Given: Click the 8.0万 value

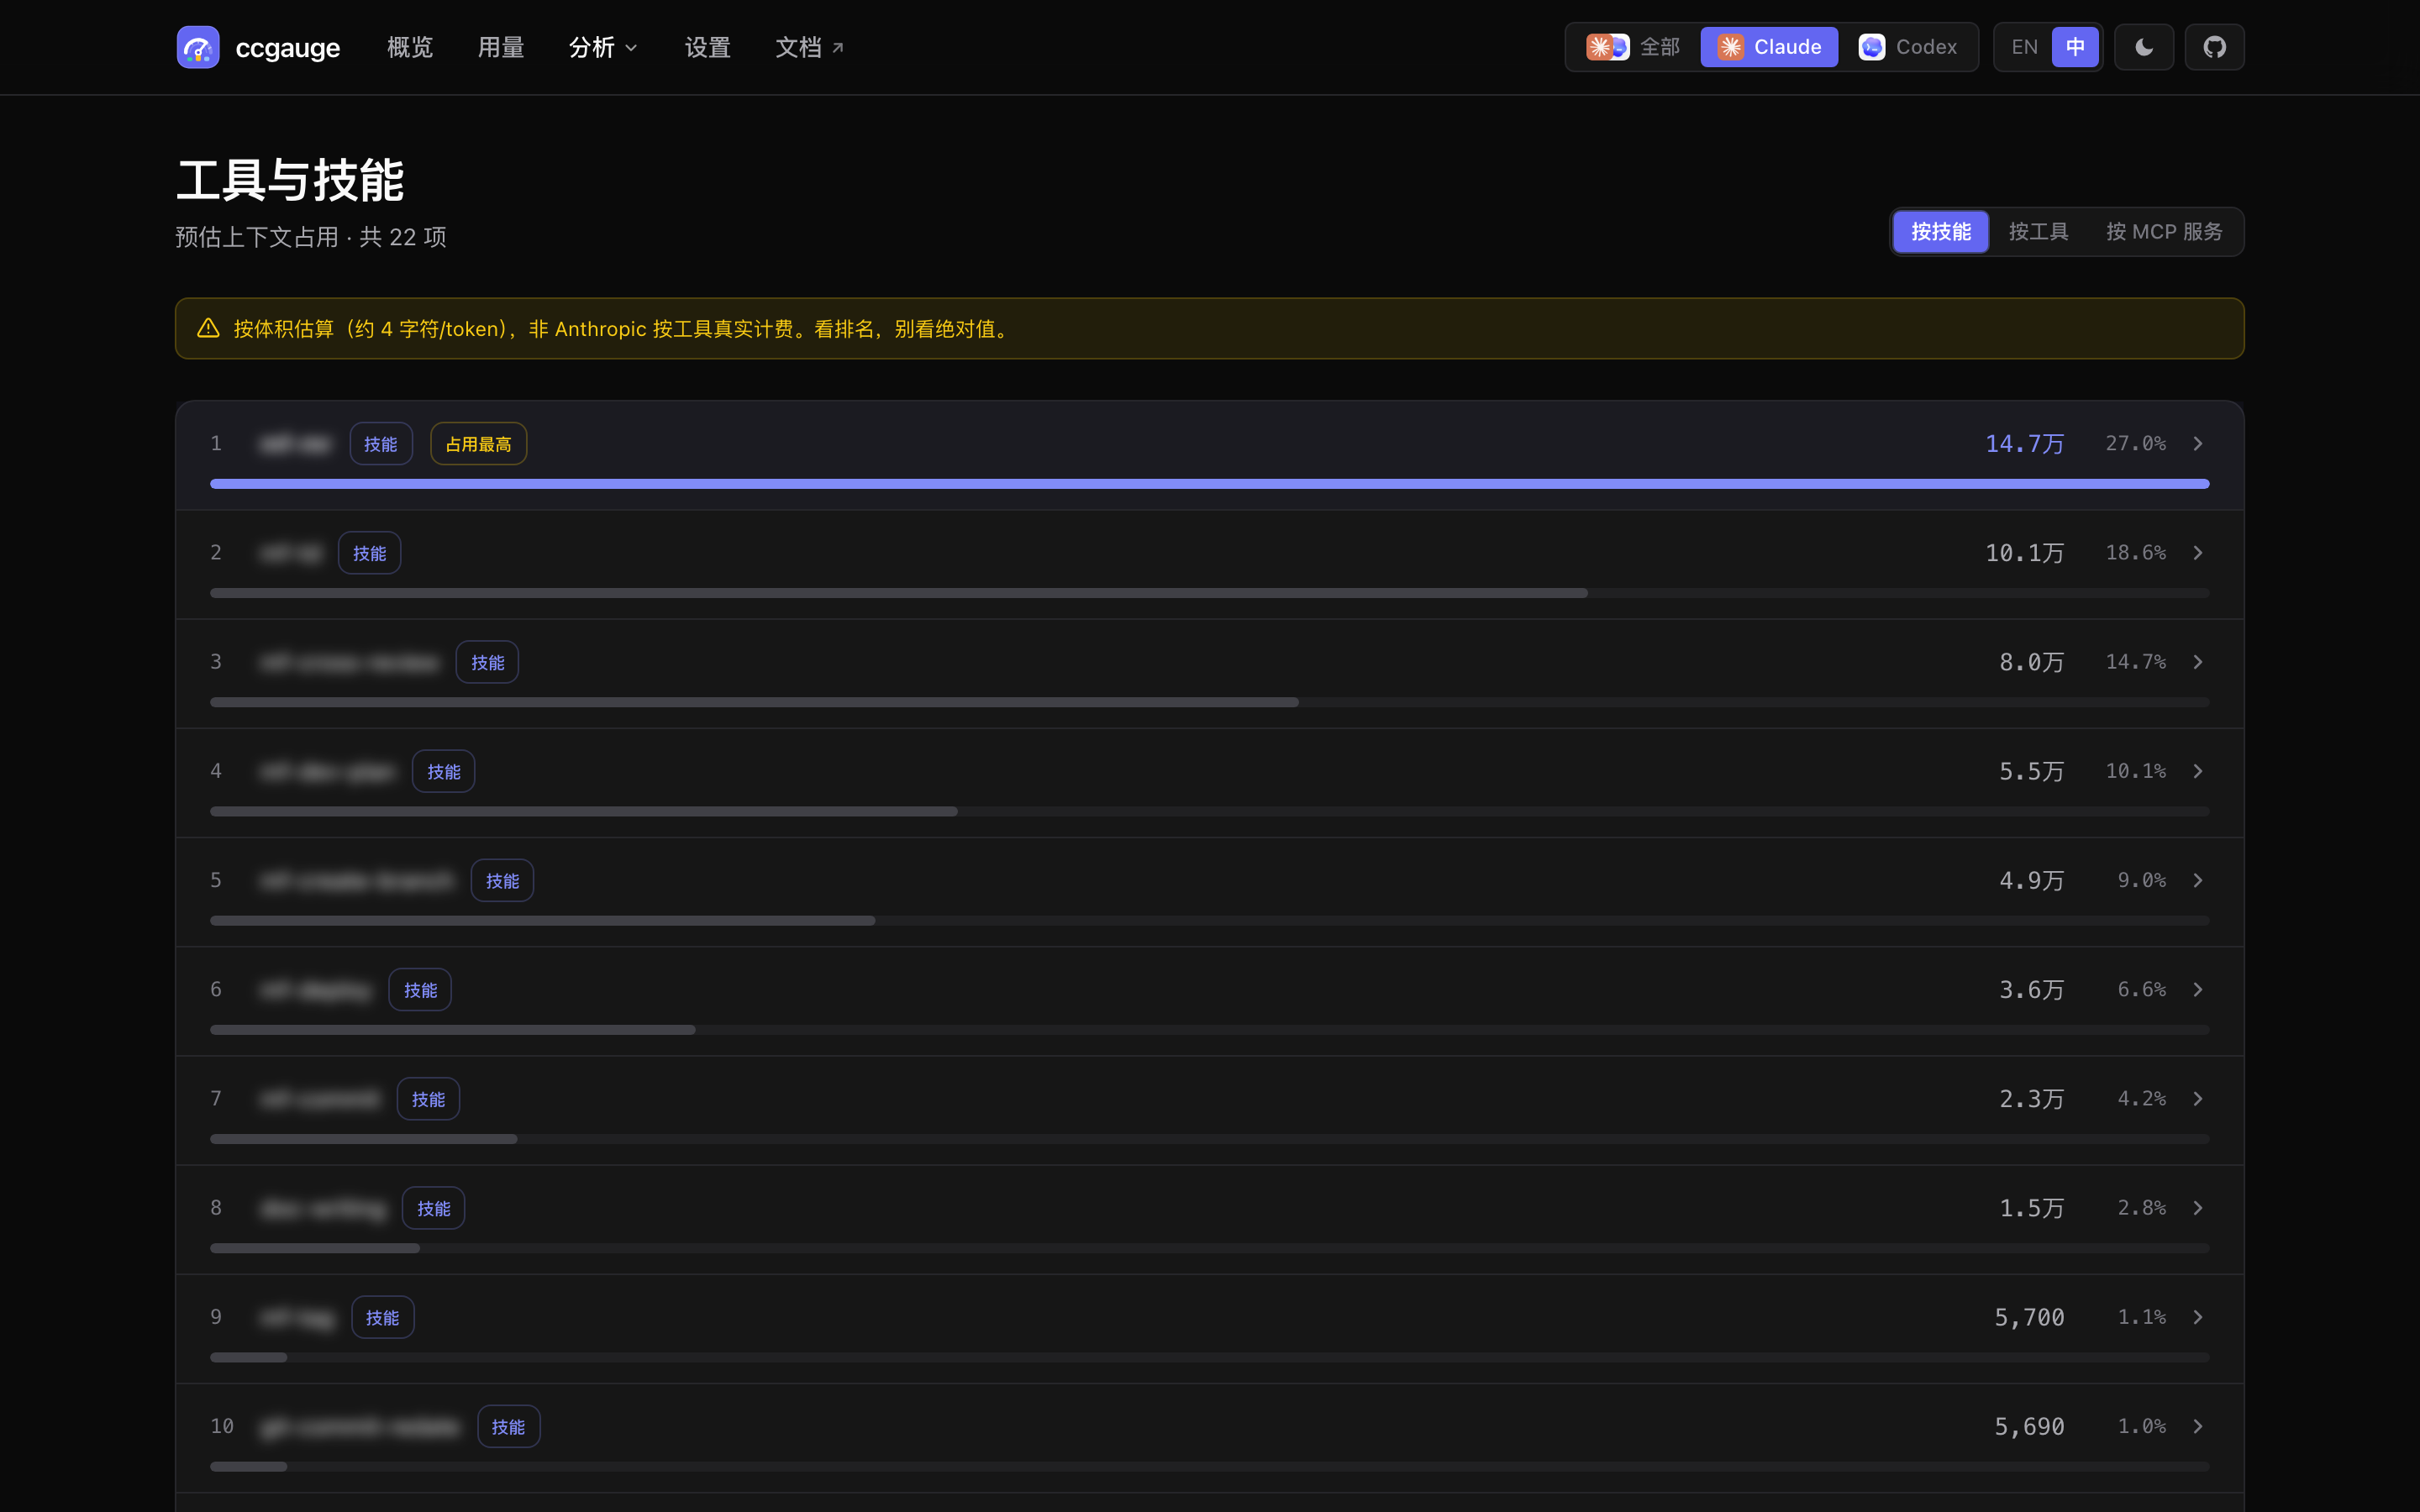Looking at the screenshot, I should (2031, 662).
